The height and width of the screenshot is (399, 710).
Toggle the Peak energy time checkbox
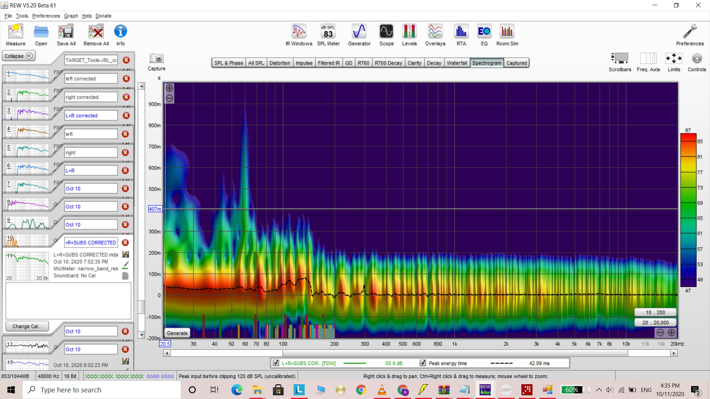(x=423, y=363)
